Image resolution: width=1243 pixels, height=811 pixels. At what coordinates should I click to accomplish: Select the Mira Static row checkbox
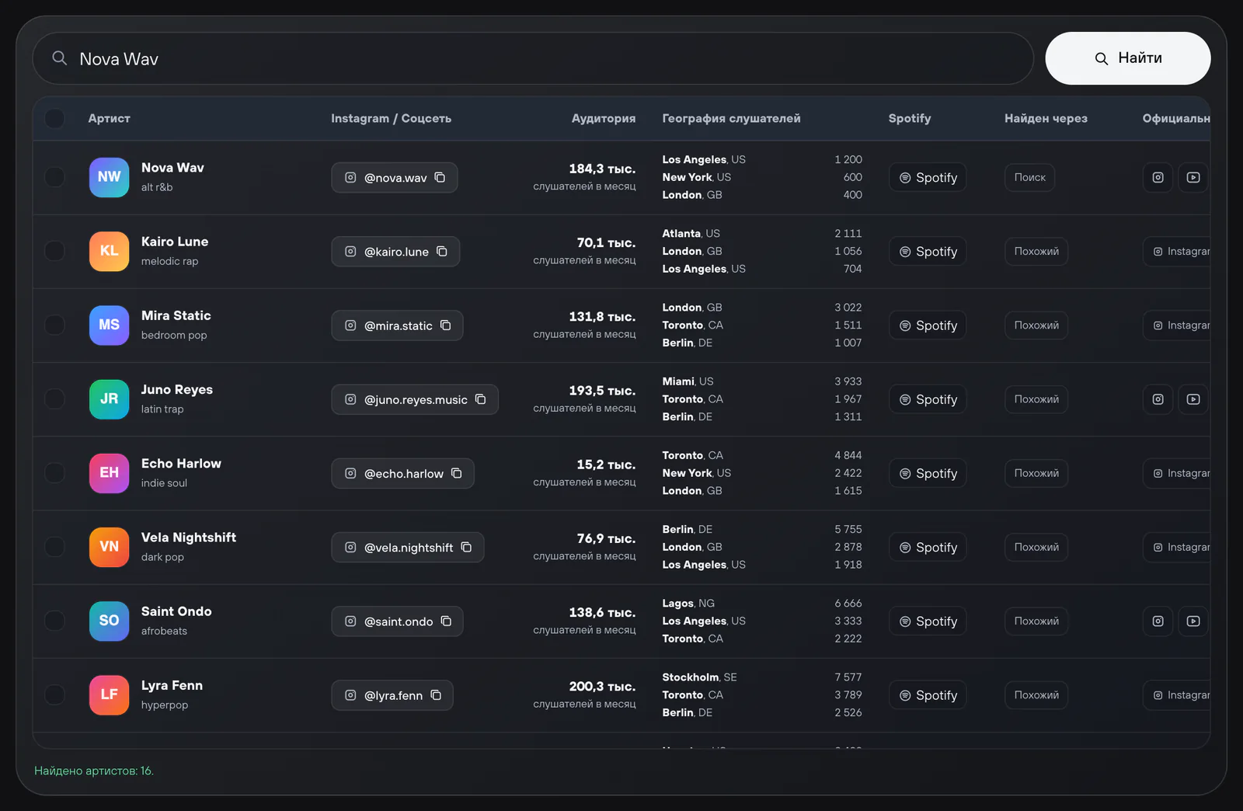[x=54, y=325]
